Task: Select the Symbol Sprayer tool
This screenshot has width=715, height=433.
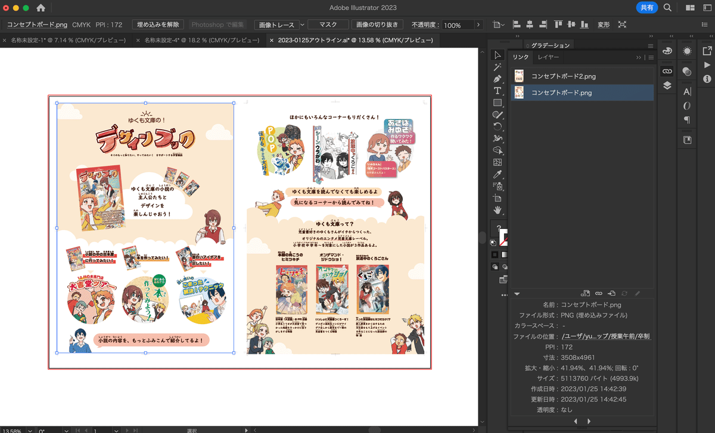Action: coord(498,186)
